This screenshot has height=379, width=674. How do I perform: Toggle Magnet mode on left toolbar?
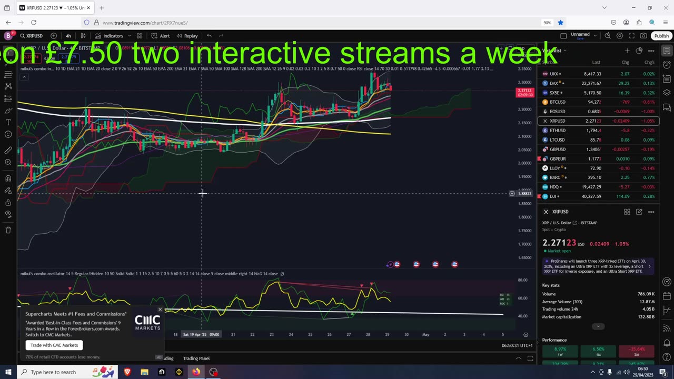click(x=8, y=178)
